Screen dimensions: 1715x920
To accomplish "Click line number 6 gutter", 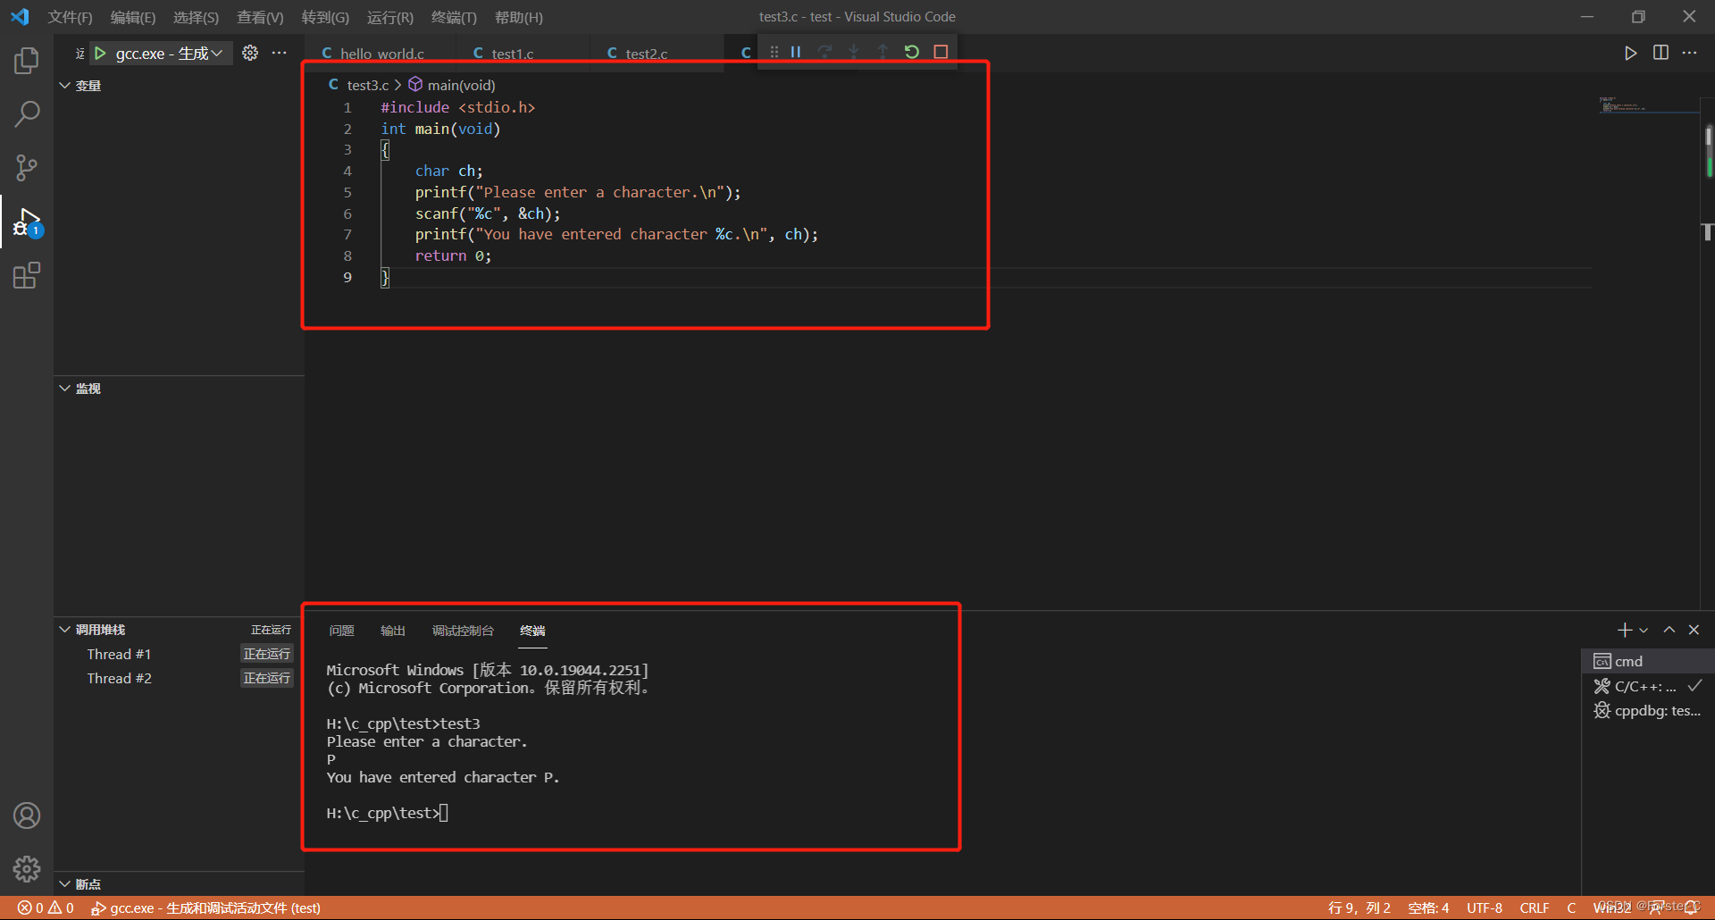I will coord(347,213).
